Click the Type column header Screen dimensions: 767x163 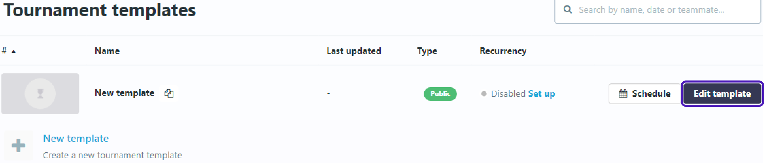tap(427, 51)
